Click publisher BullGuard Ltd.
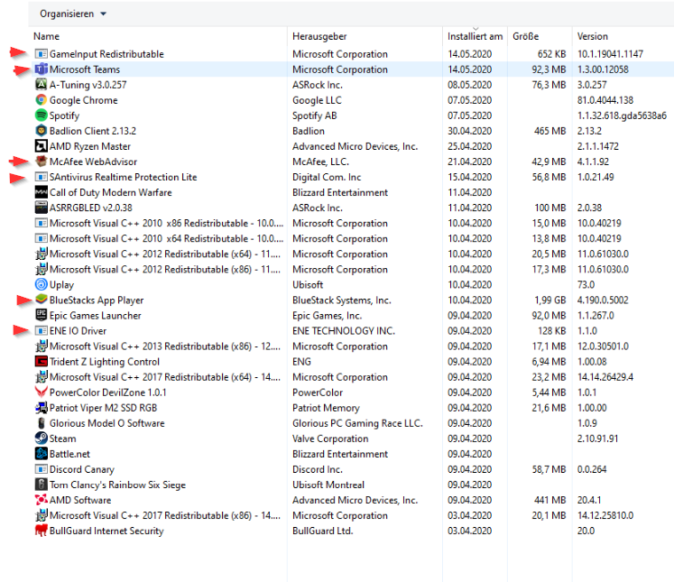The image size is (674, 582). (x=322, y=531)
